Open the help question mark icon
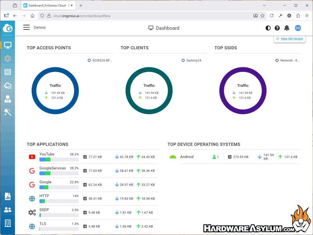The width and height of the screenshot is (313, 235). (x=277, y=28)
